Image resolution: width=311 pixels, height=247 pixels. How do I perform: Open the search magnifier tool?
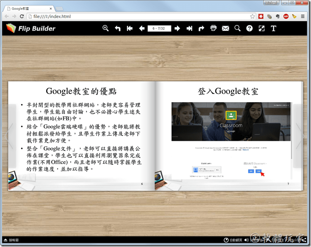(237, 28)
